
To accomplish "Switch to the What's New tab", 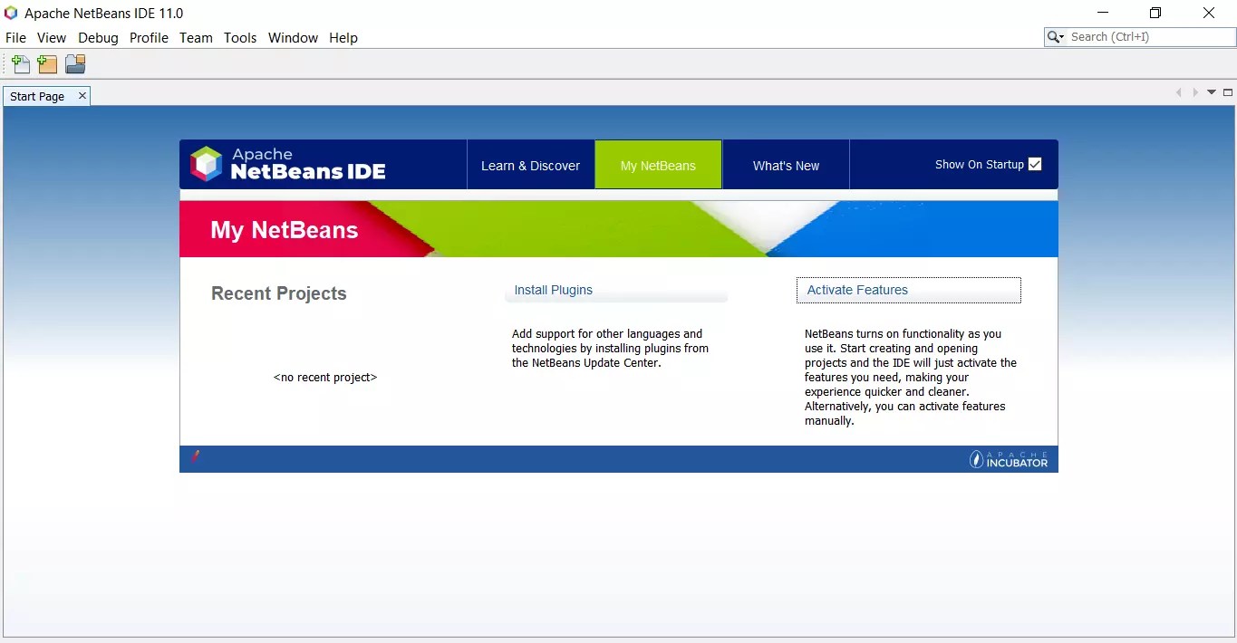I will (786, 165).
